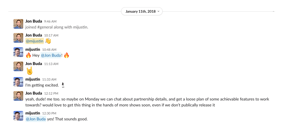Click mijustin's avatar at 10:48 AM
The width and height of the screenshot is (281, 133).
click(x=18, y=52)
